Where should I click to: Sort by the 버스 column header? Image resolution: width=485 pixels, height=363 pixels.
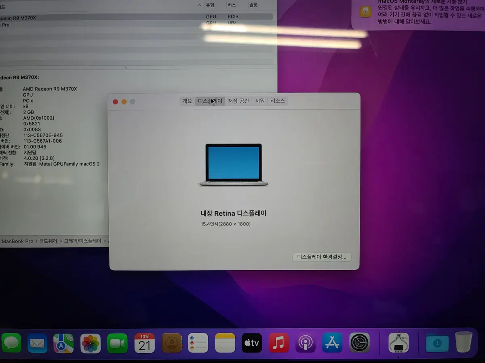click(232, 5)
